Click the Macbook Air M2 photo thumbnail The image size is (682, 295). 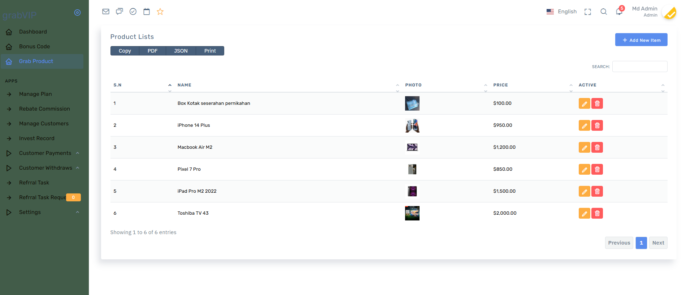coord(412,147)
